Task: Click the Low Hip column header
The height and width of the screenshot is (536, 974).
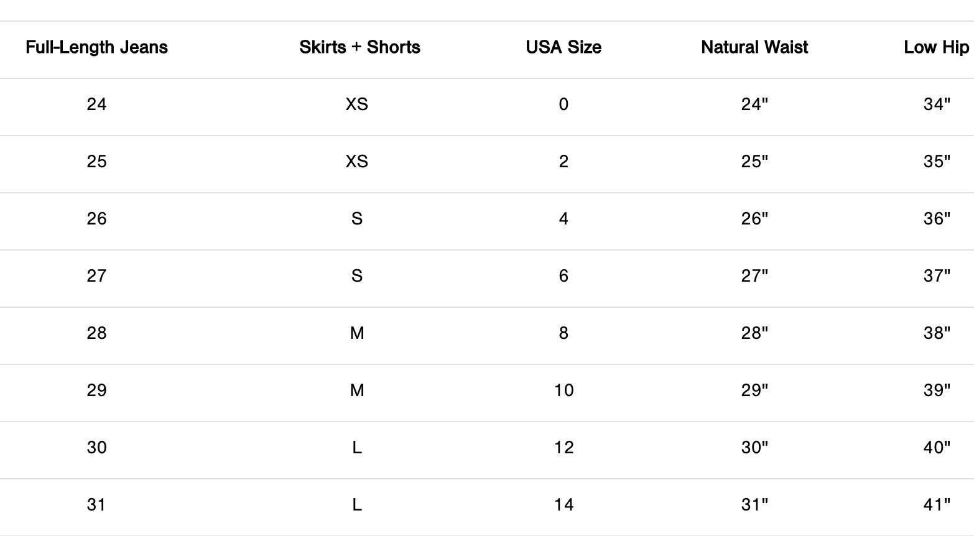Action: tap(936, 47)
